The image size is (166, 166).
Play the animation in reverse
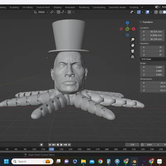pos(58,145)
